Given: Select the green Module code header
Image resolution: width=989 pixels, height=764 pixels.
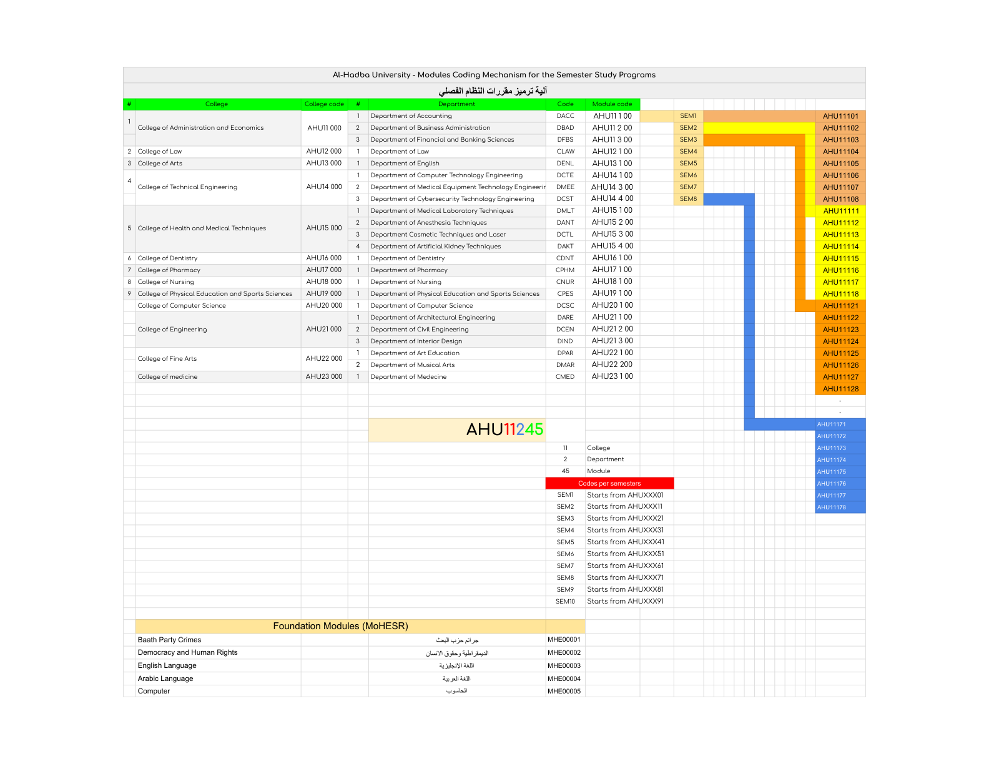Looking at the screenshot, I should [613, 104].
